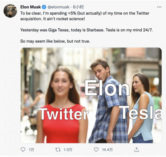Click the 1万 reply count
The image size is (166, 157).
pos(31,150)
